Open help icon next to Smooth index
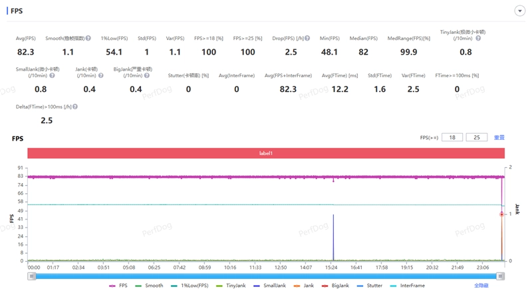532x289 pixels. pyautogui.click(x=88, y=39)
